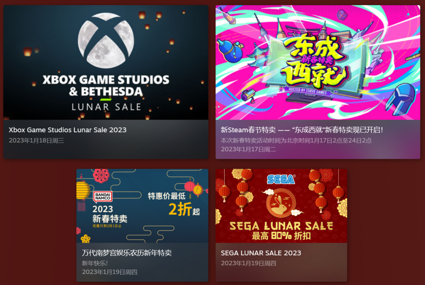Click the 本次新春特卖活动时间 description text
Screen dimensions: 425x285
pos(296,140)
